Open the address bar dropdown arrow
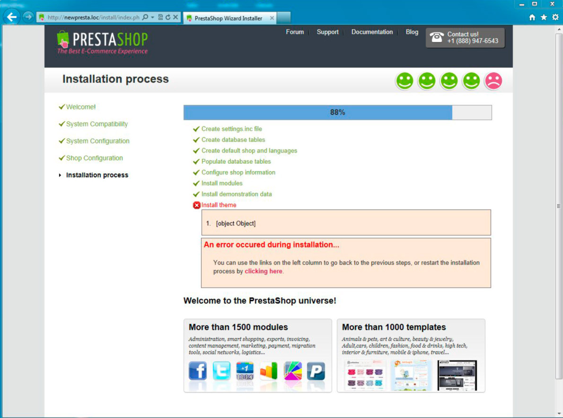The image size is (563, 418). tap(153, 17)
